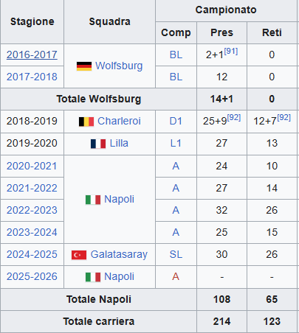The width and height of the screenshot is (299, 333).
Task: Click the Turkish flag icon beside Galatasaray
Action: pos(79,255)
